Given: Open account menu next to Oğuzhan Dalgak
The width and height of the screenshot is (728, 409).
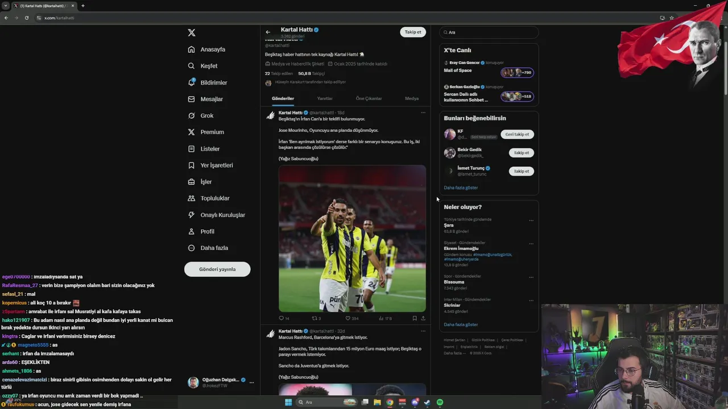Looking at the screenshot, I should coord(251,382).
